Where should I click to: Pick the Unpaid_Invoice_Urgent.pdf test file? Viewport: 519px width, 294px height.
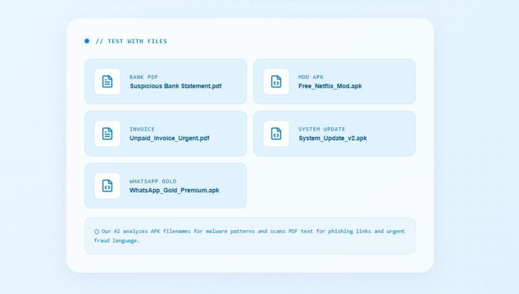165,134
